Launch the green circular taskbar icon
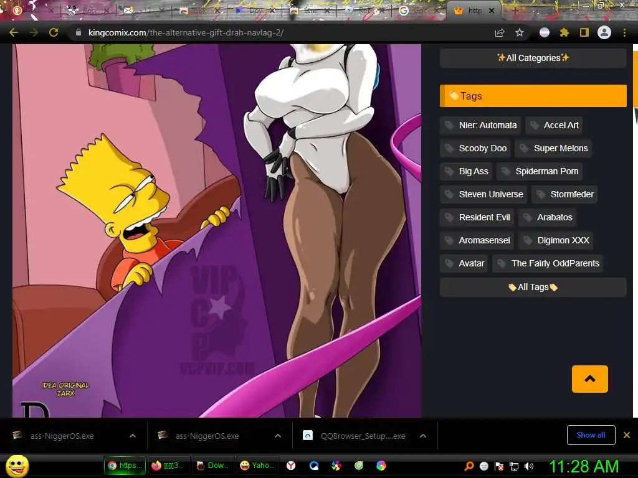Screen dimensions: 638x478 (358, 466)
